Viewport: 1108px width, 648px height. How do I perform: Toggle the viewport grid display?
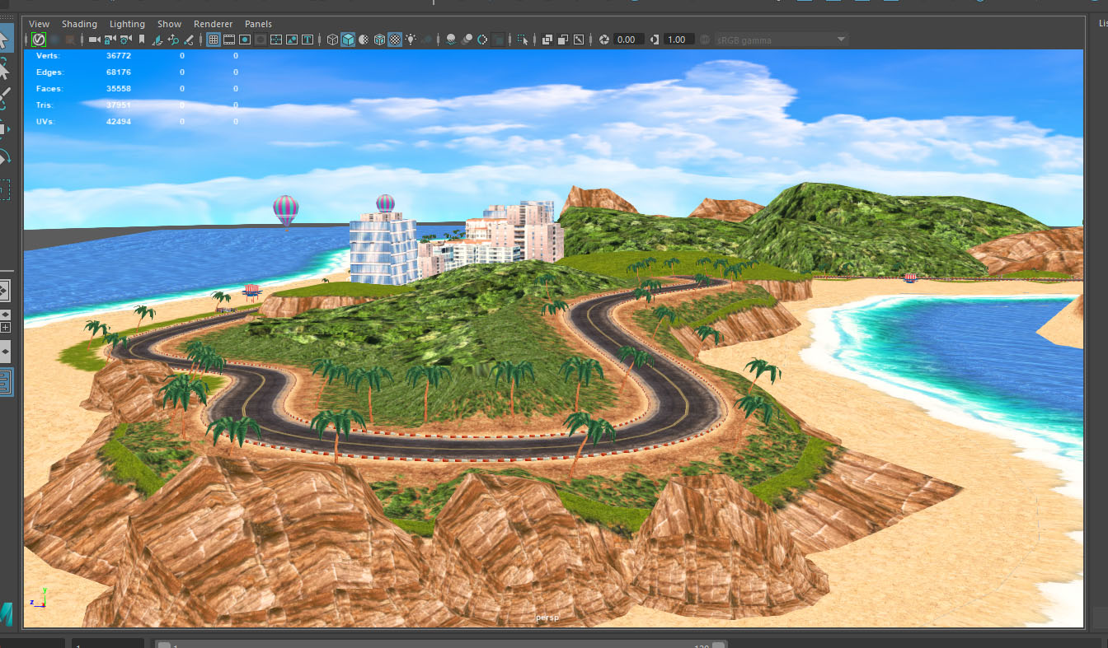[x=214, y=40]
